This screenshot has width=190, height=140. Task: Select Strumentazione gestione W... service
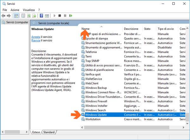pyautogui.click(x=133, y=43)
